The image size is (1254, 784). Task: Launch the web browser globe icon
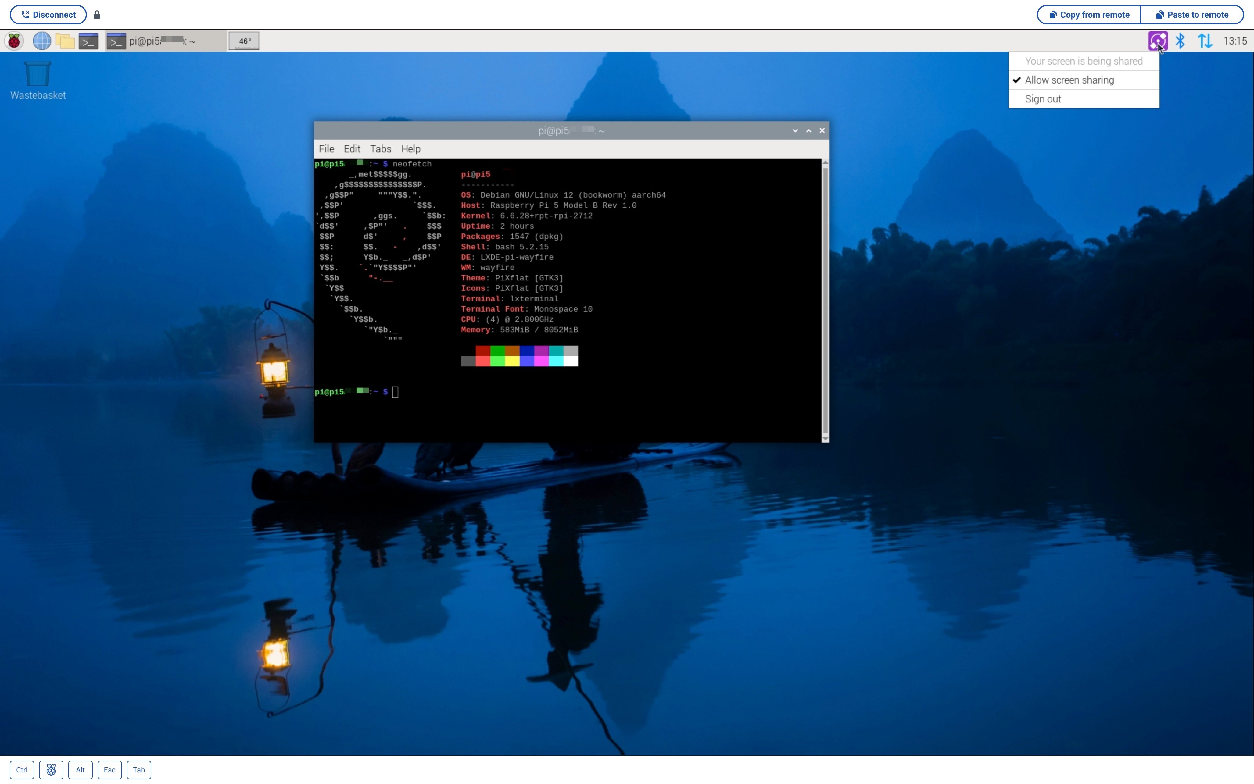tap(41, 41)
